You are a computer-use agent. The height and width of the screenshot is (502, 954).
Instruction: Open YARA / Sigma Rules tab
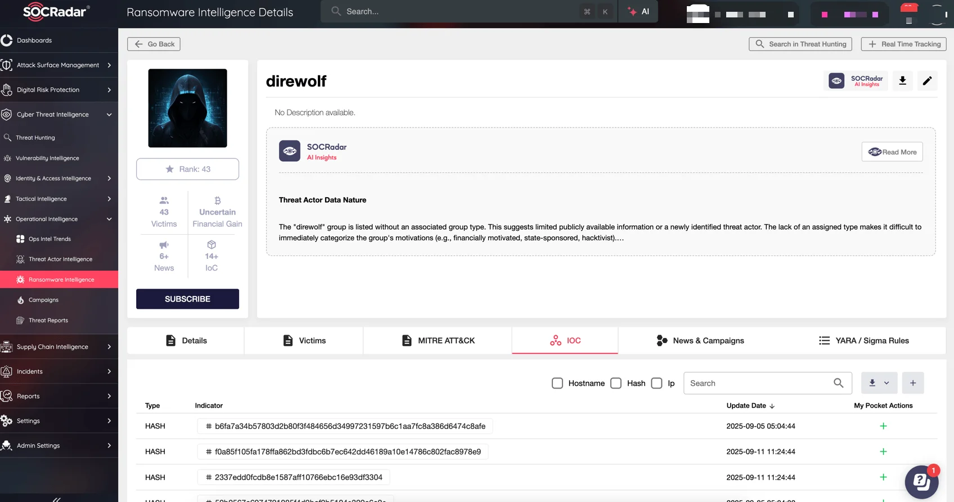[863, 341]
